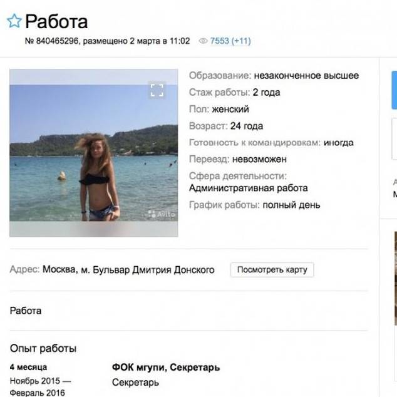This screenshot has height=397, width=397.
Task: Click the eye views icon
Action: 203,41
